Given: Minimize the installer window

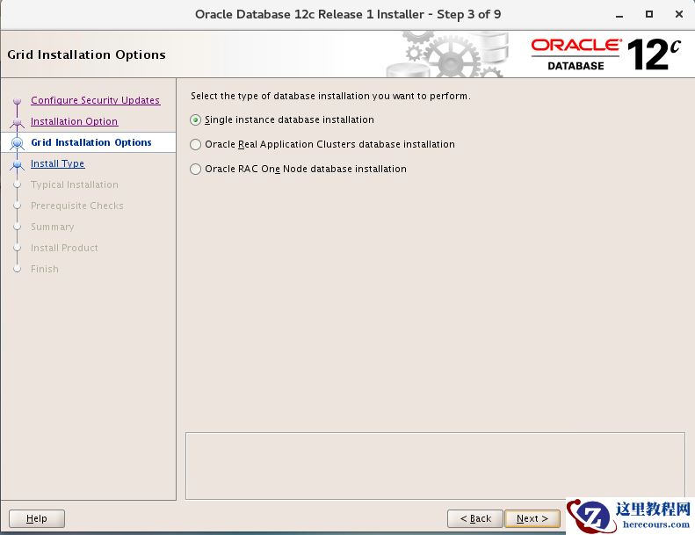Looking at the screenshot, I should [x=619, y=15].
